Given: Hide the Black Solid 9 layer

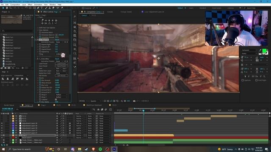Looking at the screenshot, I should 2,138.
